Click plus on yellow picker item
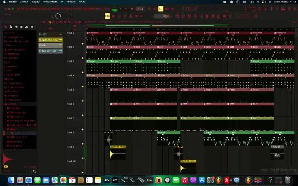 61,40
